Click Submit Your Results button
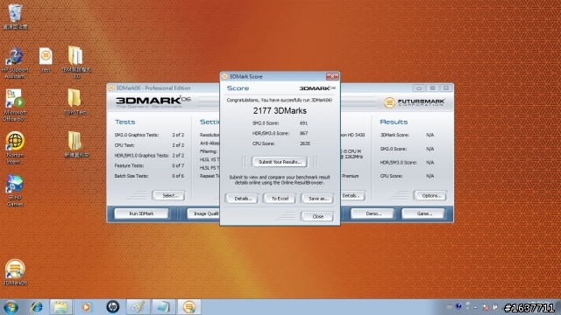Screen dimensions: 561x315 tap(280, 162)
